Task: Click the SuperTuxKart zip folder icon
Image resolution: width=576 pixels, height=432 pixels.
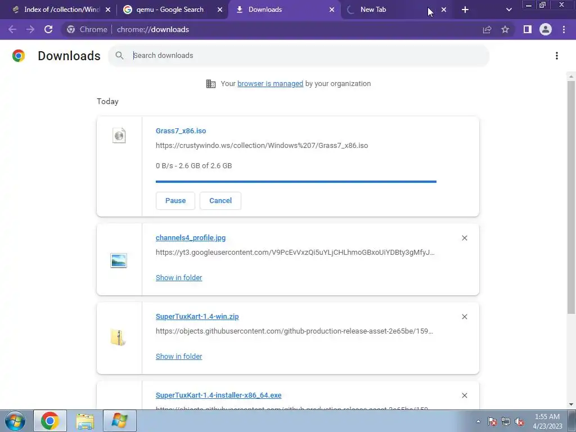Action: click(x=118, y=337)
